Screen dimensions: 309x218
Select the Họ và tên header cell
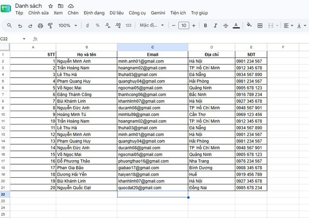[x=87, y=55]
